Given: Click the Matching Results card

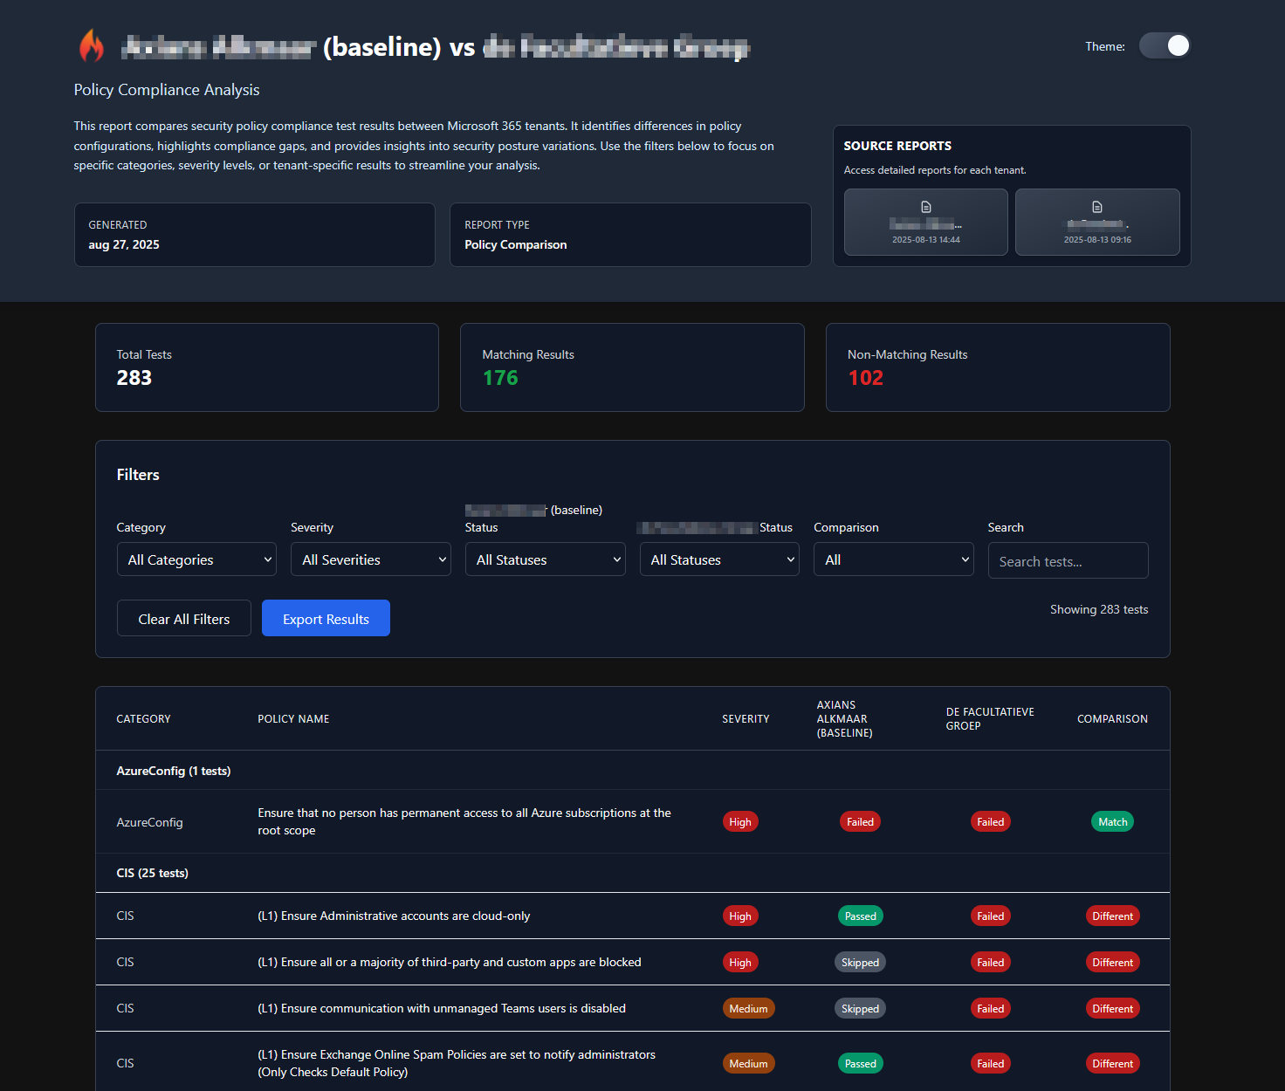Looking at the screenshot, I should 632,367.
